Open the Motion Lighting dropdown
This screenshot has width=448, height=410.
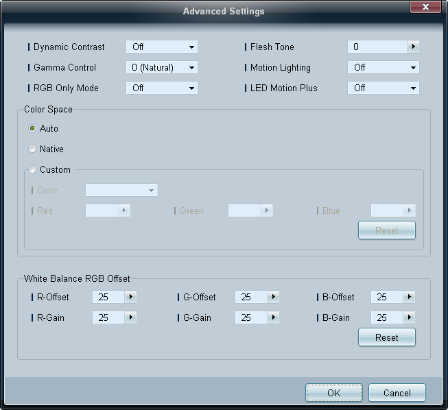pyautogui.click(x=384, y=67)
